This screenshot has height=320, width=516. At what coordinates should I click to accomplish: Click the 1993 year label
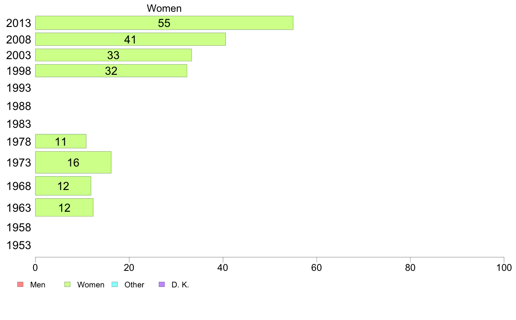(19, 88)
